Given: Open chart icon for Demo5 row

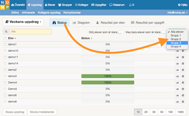Looking at the screenshot, I should [177, 89].
